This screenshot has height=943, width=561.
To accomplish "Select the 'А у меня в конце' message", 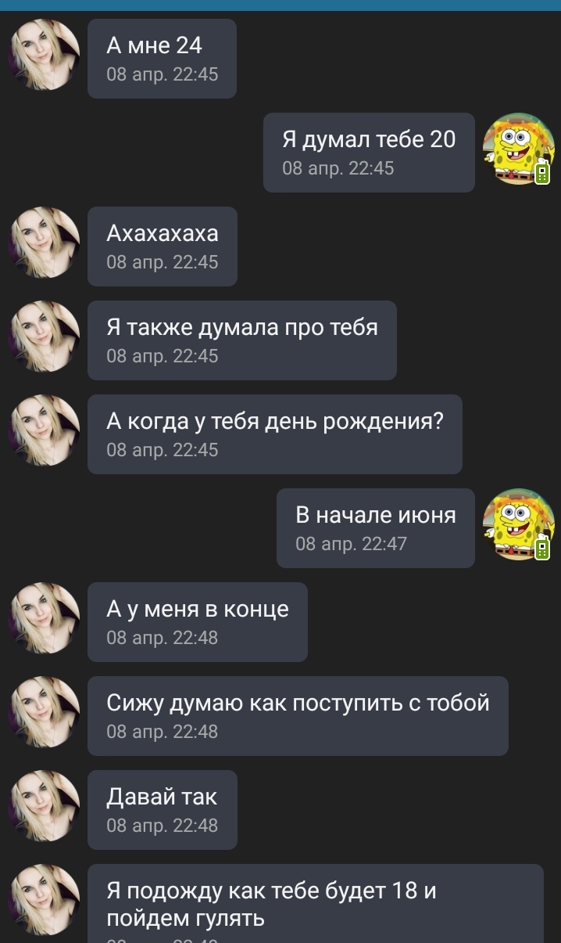I will coord(198,622).
